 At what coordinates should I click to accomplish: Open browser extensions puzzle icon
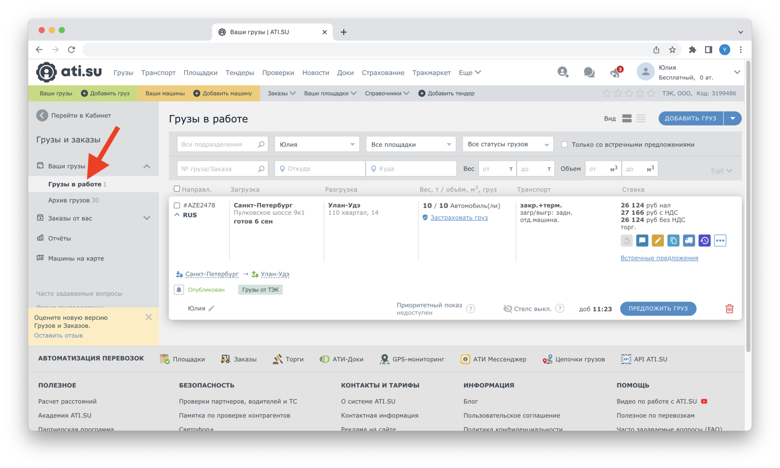click(x=692, y=50)
